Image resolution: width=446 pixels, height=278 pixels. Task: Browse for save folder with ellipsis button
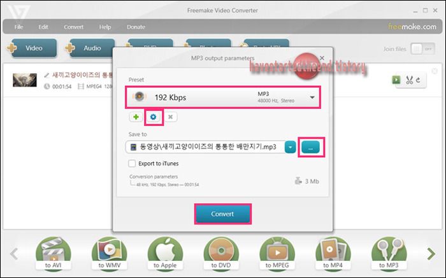tap(311, 147)
